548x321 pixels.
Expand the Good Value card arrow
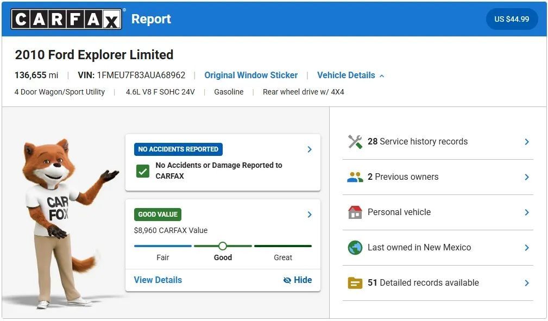click(x=310, y=215)
